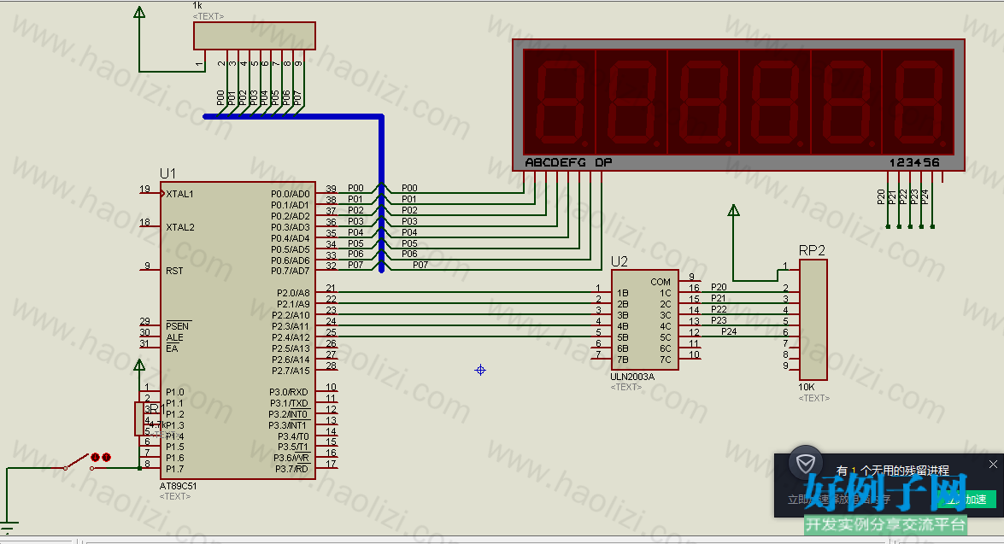Viewport: 1004px width, 544px height.
Task: Click the PSEN pin label
Action: 178,325
